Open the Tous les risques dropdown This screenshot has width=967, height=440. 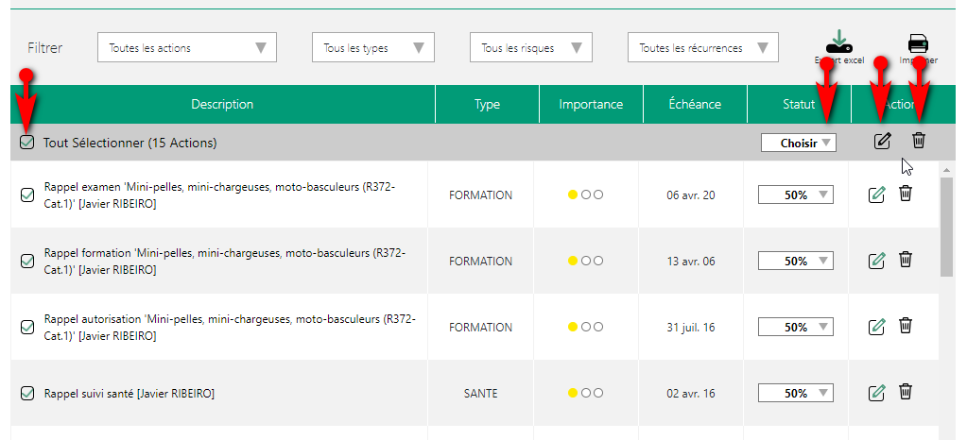click(x=530, y=47)
